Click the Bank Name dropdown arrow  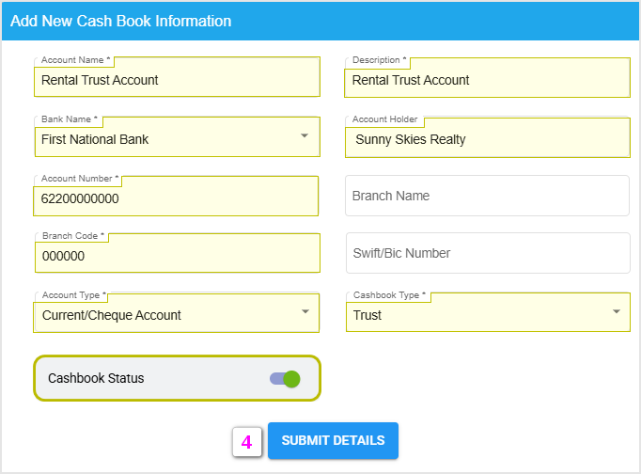pyautogui.click(x=304, y=136)
